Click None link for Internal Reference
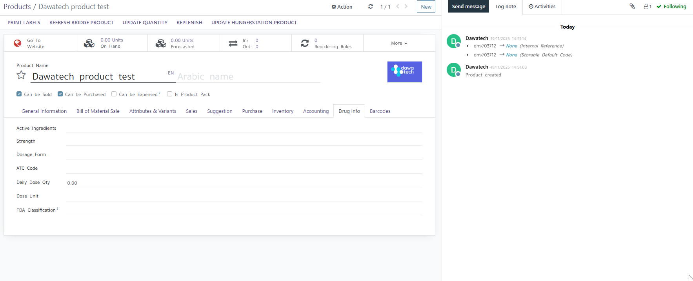Screen dimensions: 693x281 (511, 46)
